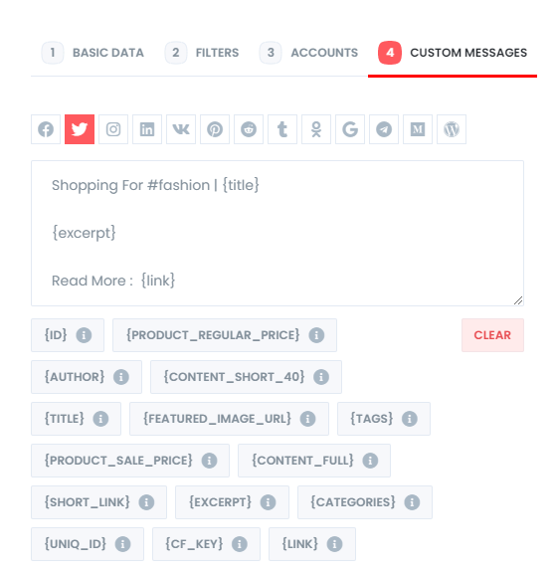Choose the Tumblr network icon
556x570 pixels.
pyautogui.click(x=282, y=129)
